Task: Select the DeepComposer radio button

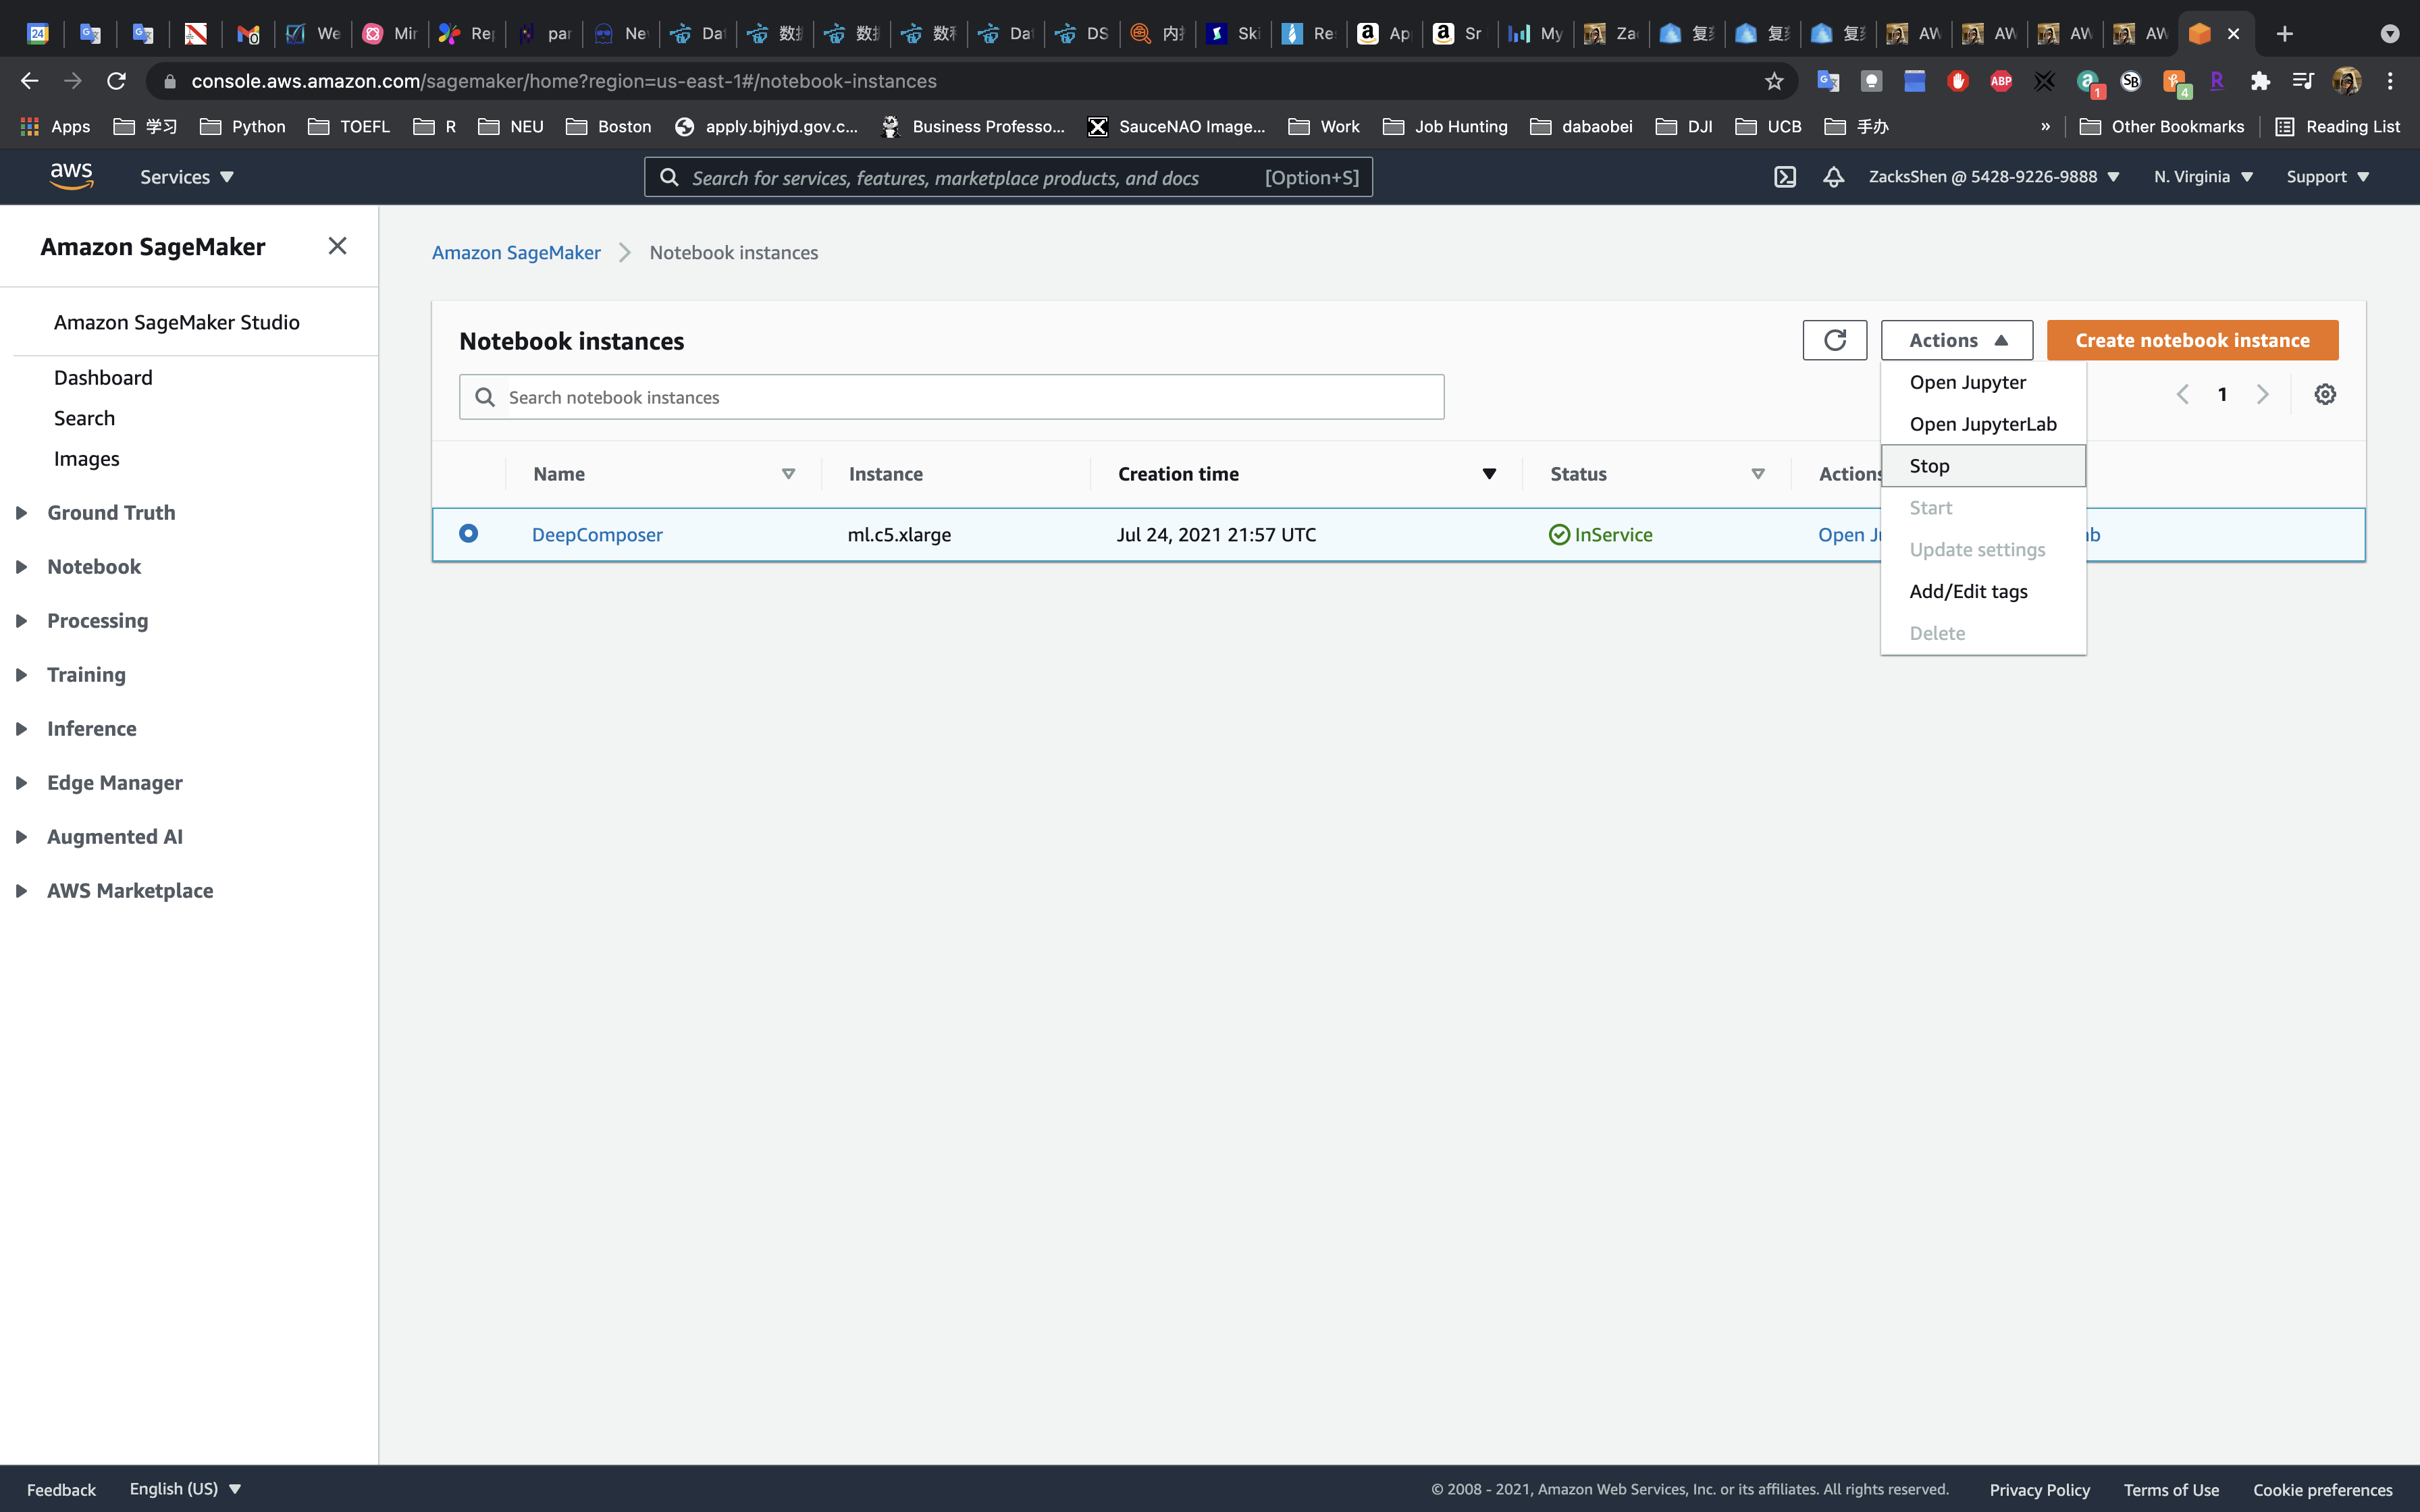Action: [468, 533]
